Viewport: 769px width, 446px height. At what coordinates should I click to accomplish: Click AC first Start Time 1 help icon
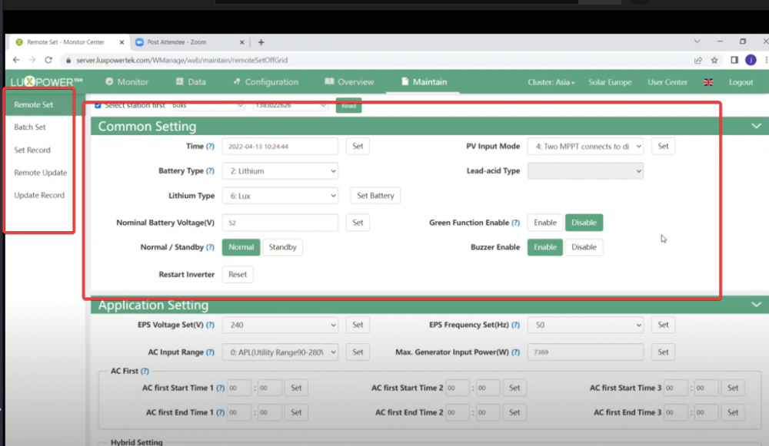pyautogui.click(x=221, y=388)
